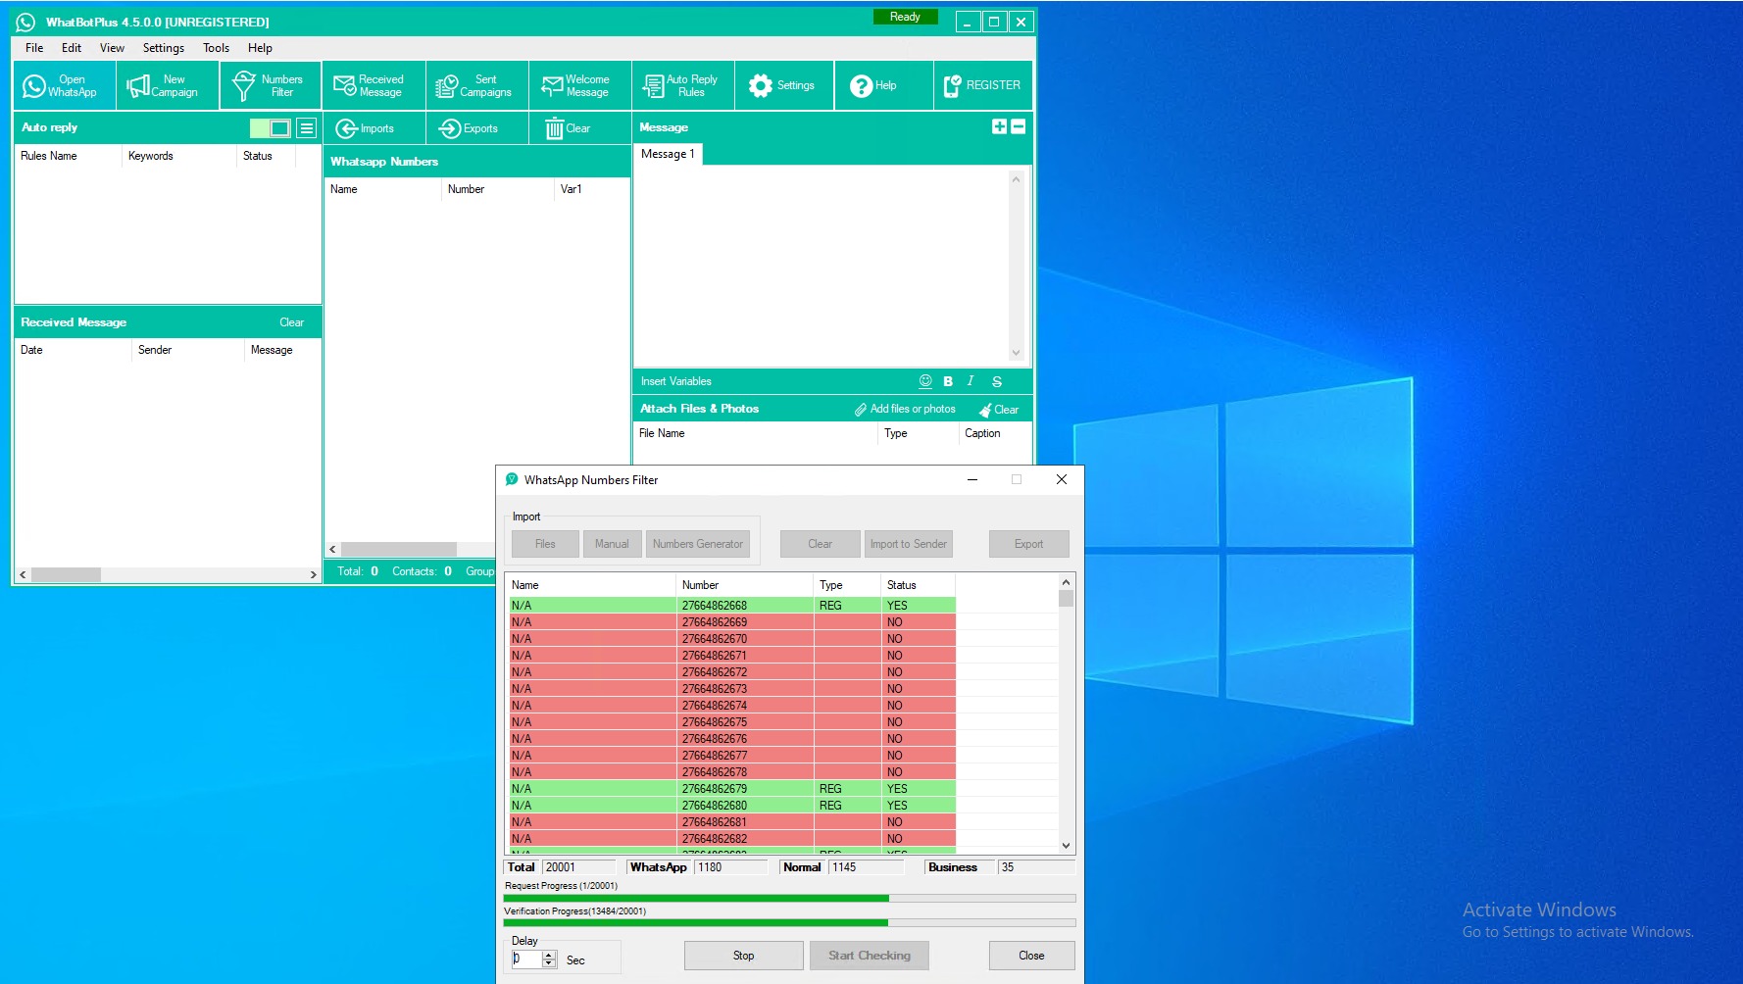Viewport: 1743px width, 984px height.
Task: Clear the WhatsApp Numbers list with trash icon
Action: 578,128
